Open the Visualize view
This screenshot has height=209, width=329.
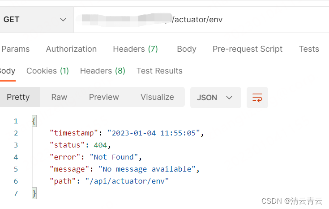[157, 97]
